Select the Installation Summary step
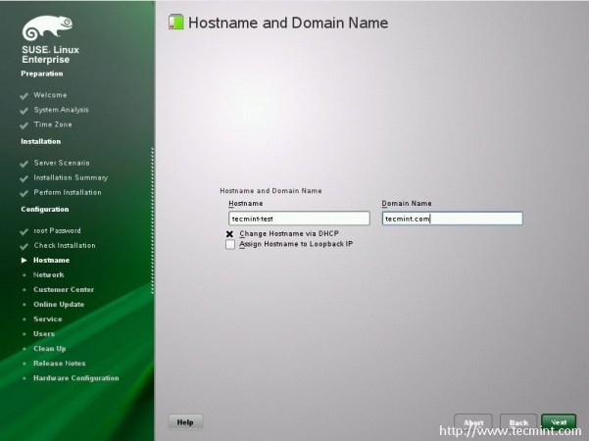Viewport: 589px width, 441px height. tap(71, 177)
